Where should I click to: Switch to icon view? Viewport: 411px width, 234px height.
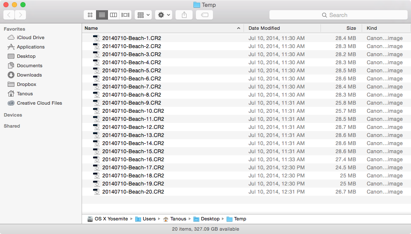[x=90, y=15]
